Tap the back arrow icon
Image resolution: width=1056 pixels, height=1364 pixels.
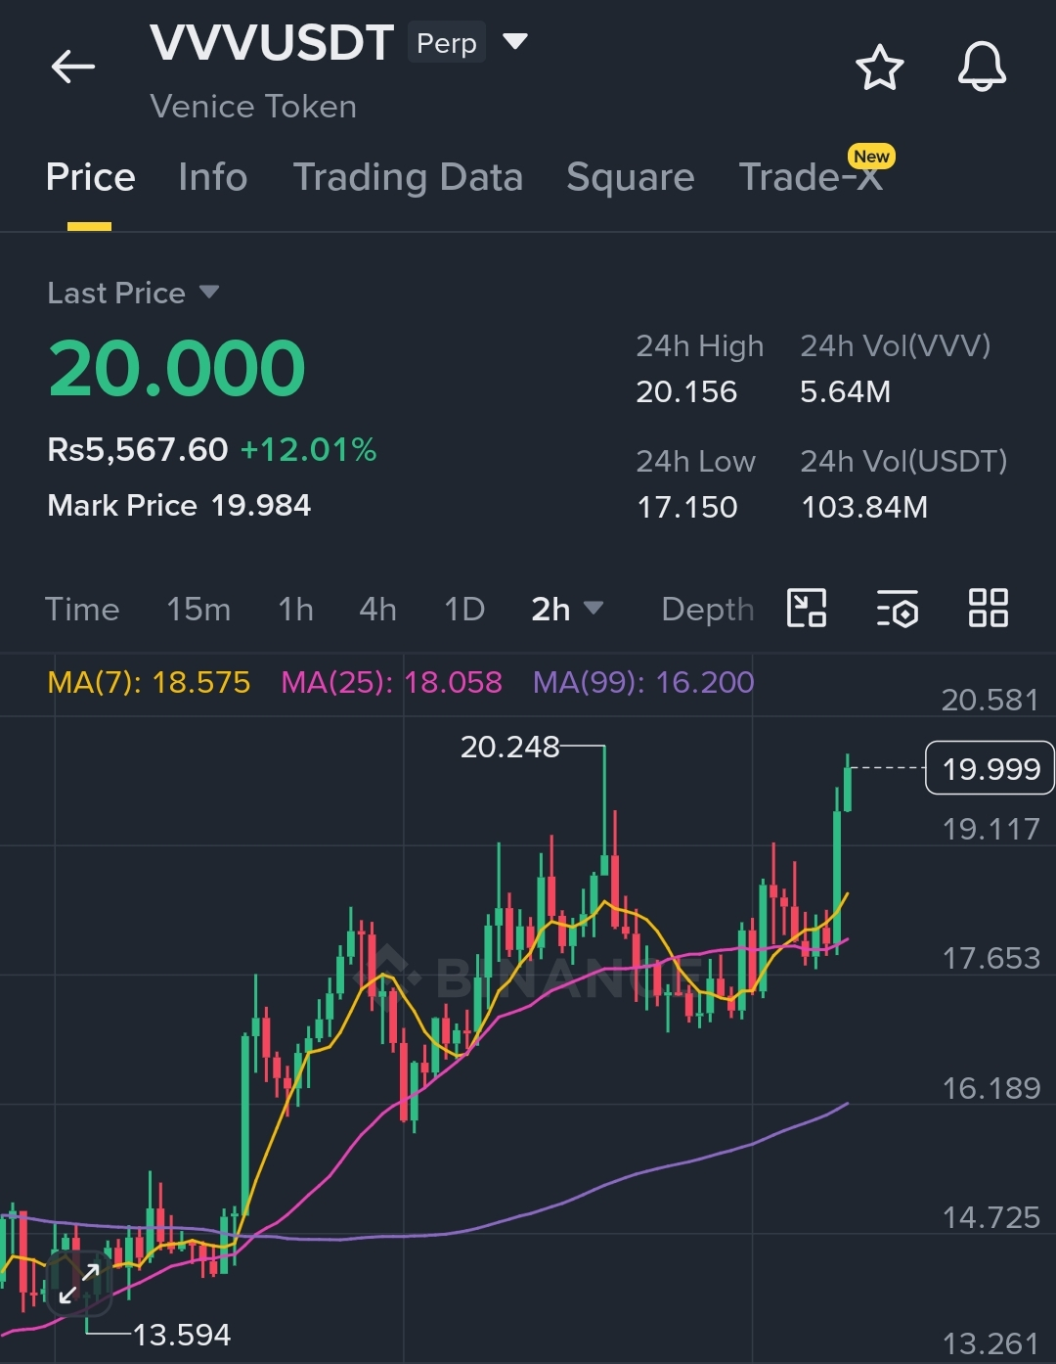pyautogui.click(x=73, y=68)
